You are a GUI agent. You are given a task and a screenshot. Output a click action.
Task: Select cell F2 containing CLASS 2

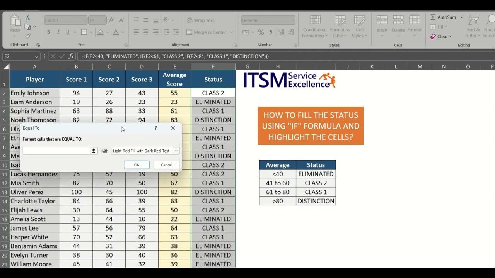(x=213, y=93)
